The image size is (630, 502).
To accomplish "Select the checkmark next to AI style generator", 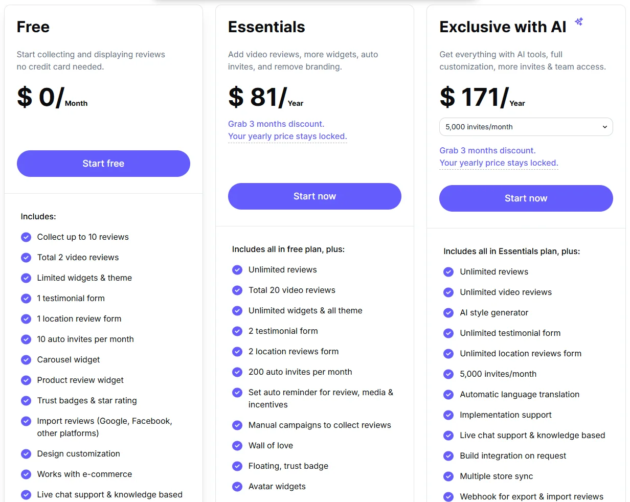I will click(448, 312).
